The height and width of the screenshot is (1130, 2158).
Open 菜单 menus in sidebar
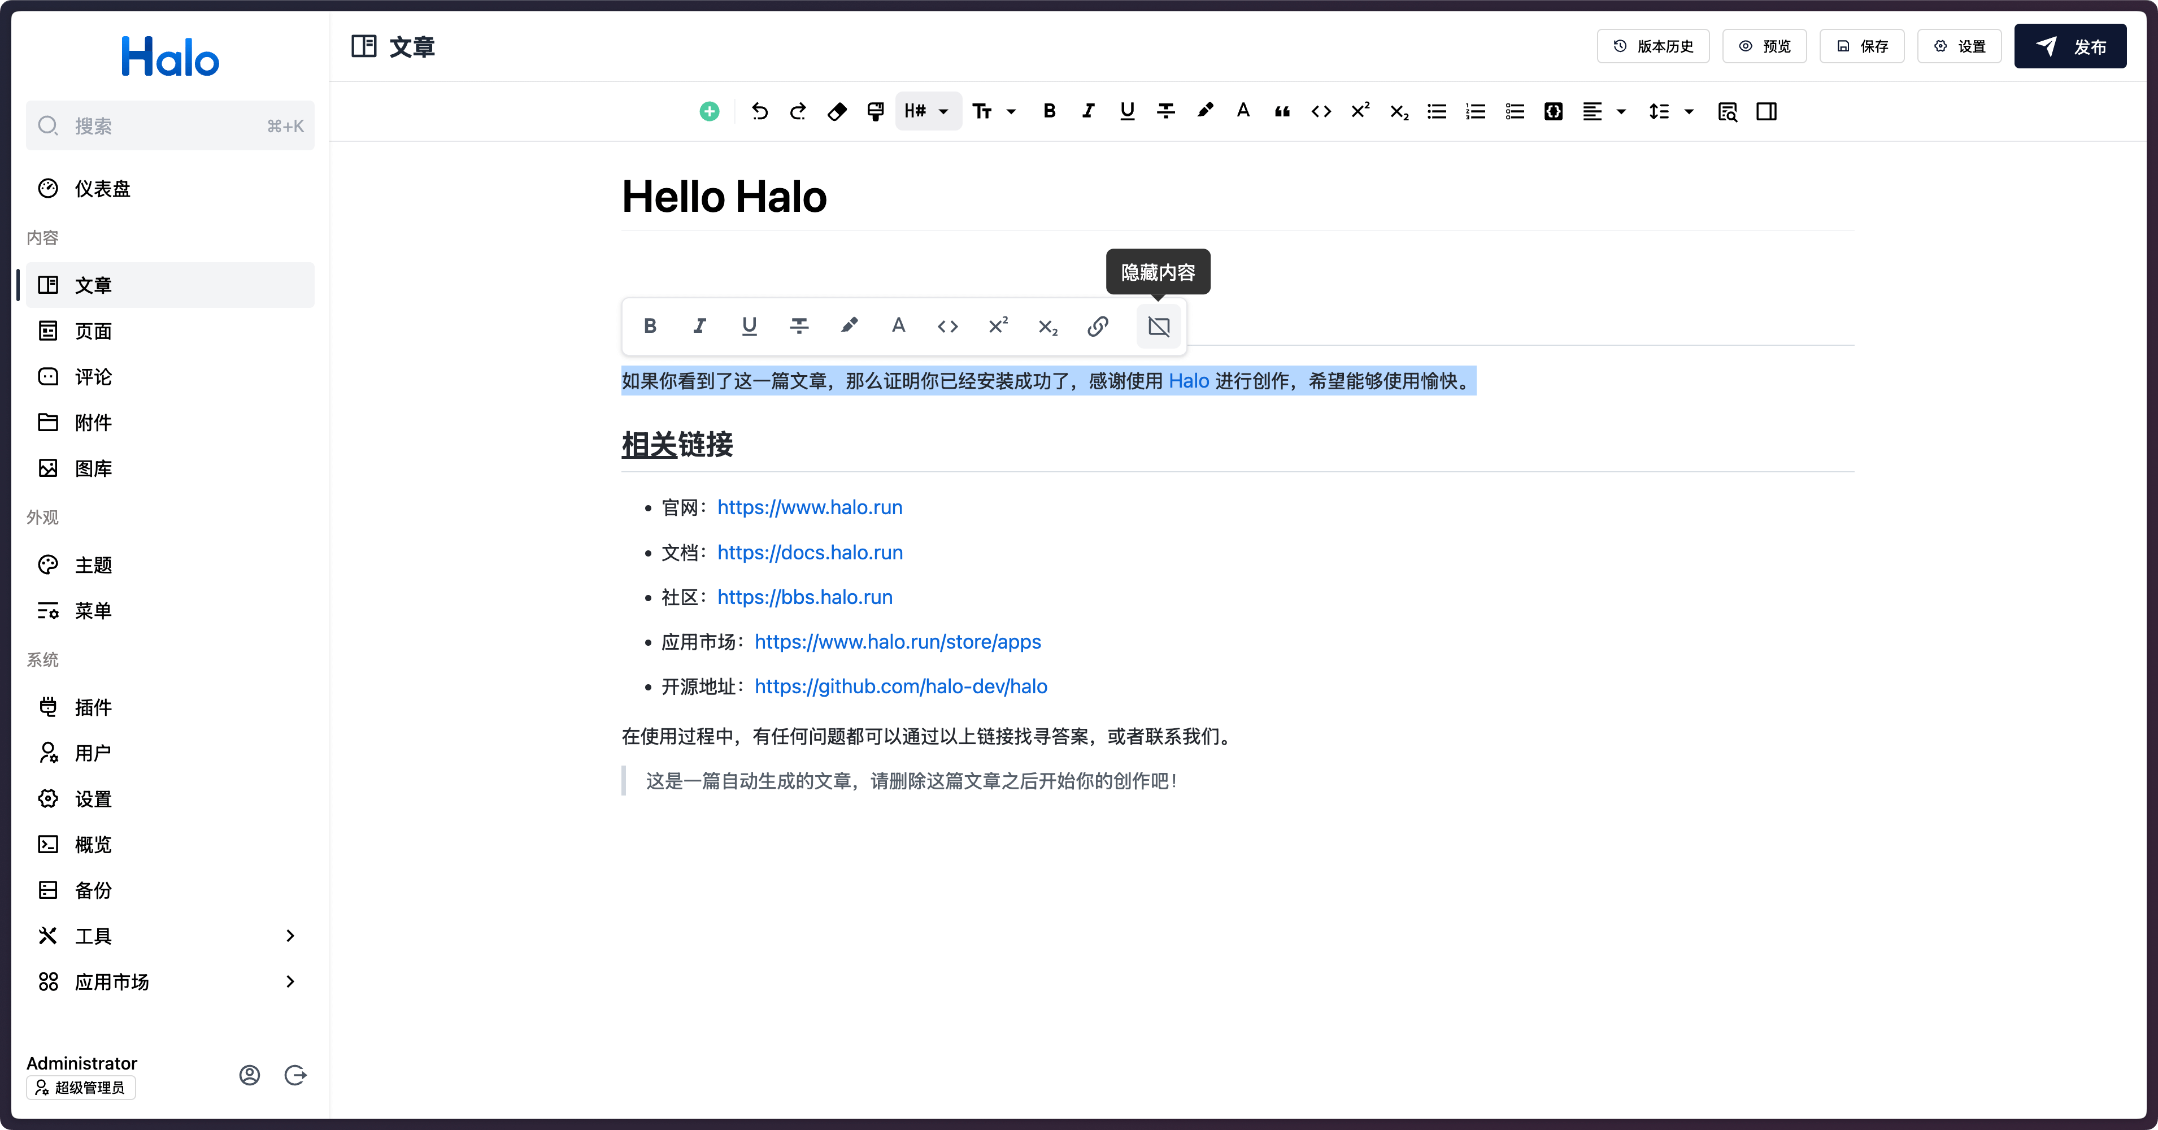[170, 611]
